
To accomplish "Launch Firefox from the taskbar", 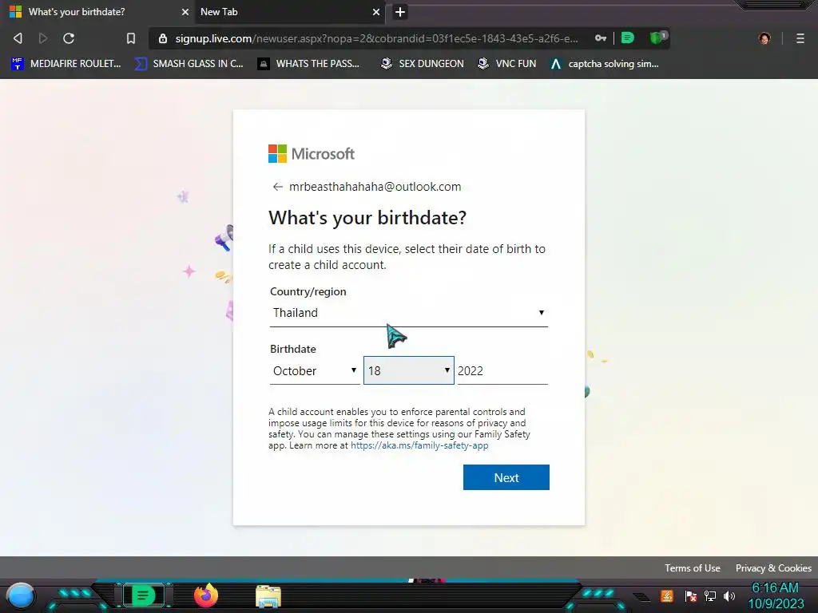I will [206, 595].
